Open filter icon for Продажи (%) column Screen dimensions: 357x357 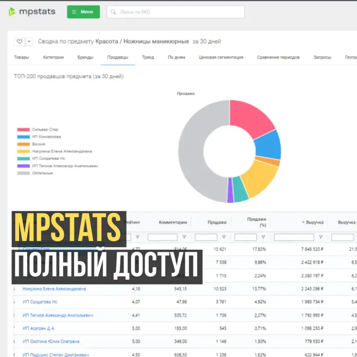[263, 237]
